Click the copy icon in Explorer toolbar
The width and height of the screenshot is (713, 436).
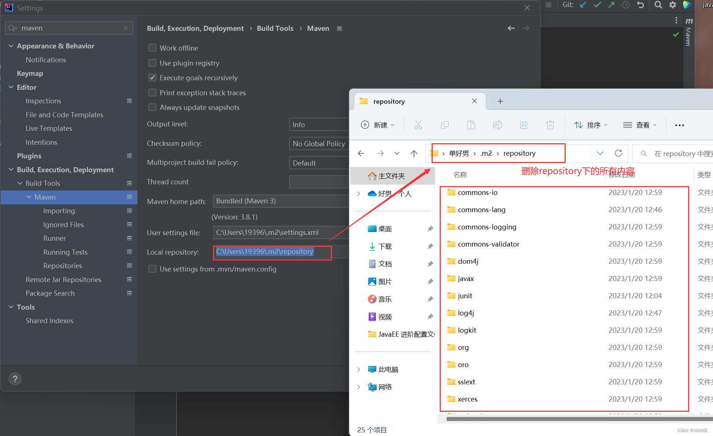(444, 125)
